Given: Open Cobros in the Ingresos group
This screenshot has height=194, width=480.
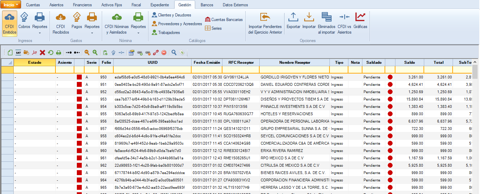Looking at the screenshot, I should pos(24,20).
